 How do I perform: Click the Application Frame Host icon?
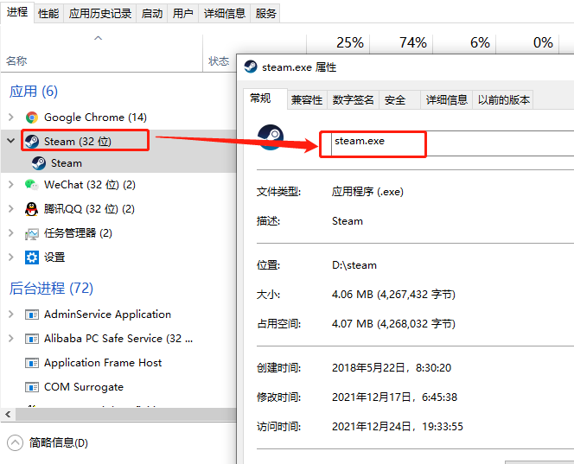click(x=32, y=363)
